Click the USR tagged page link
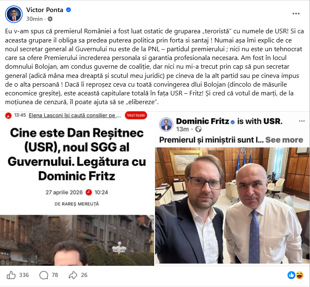Image resolution: width=310 pixels, height=287 pixels. (x=272, y=121)
